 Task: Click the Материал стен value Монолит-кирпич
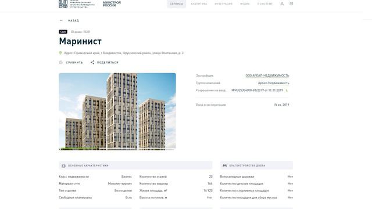120,183
